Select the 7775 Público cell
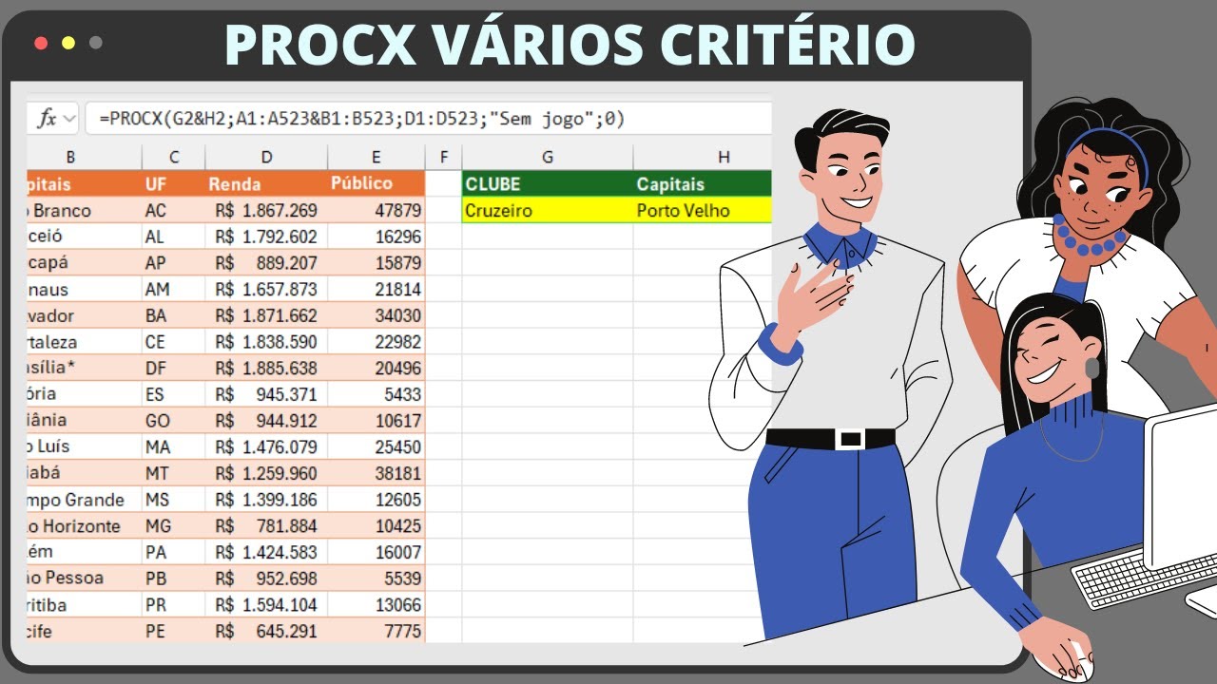The width and height of the screenshot is (1217, 684). [x=377, y=631]
